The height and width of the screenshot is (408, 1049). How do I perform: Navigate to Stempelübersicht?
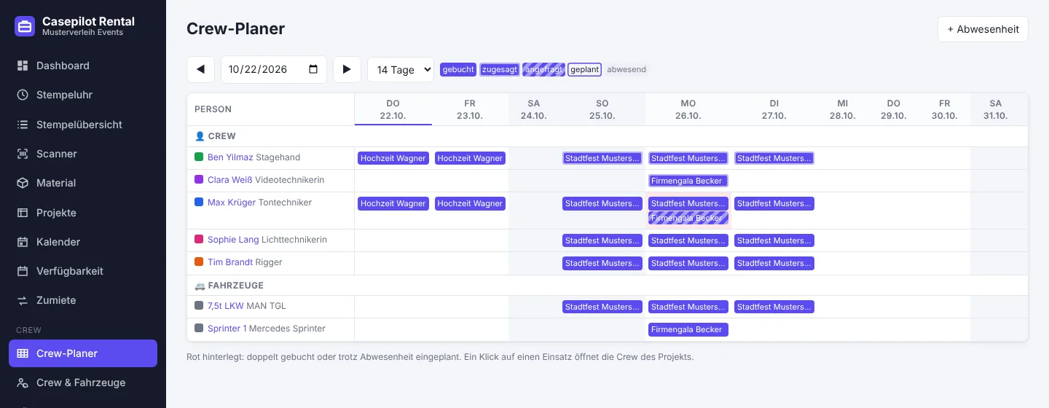[83, 125]
